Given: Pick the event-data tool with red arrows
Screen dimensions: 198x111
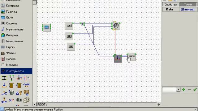Looking at the screenshot, I should click(x=19, y=78).
